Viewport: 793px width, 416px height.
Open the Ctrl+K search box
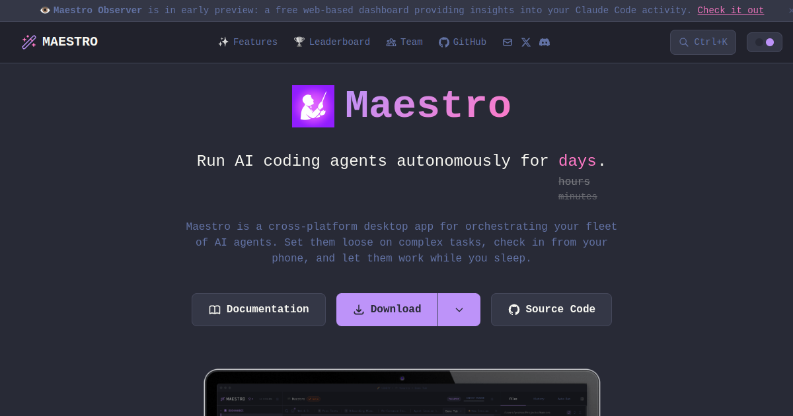point(703,42)
